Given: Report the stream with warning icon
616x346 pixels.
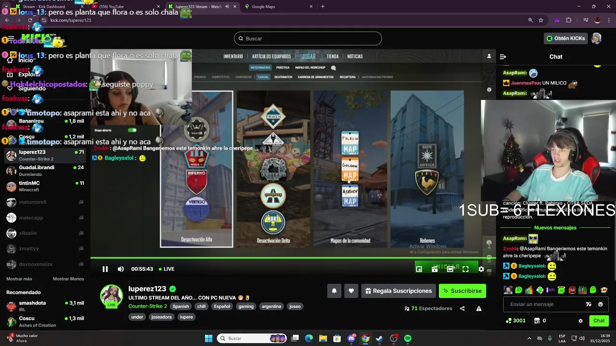Looking at the screenshot, I should (x=479, y=309).
